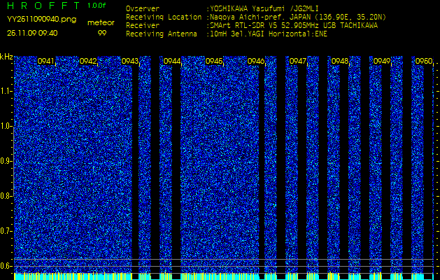Select the meteor count 99

(101, 33)
